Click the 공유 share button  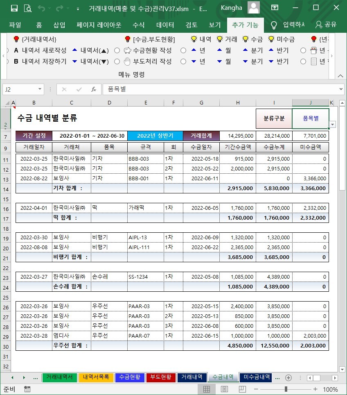point(327,25)
